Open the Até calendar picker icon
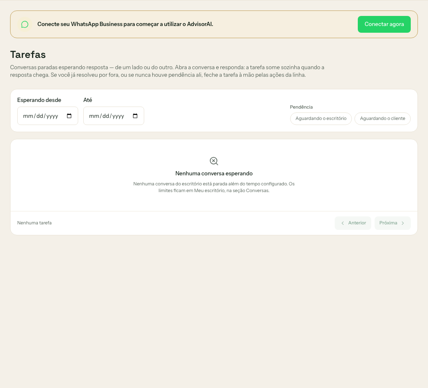Screen dimensions: 428x388 [135, 116]
